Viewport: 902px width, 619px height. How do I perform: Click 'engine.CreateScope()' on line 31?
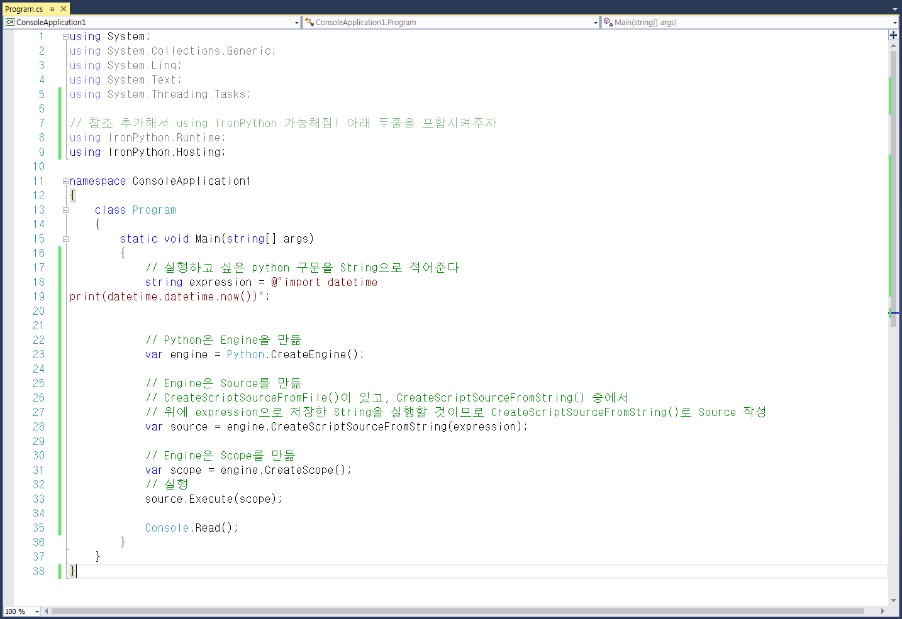coord(283,470)
